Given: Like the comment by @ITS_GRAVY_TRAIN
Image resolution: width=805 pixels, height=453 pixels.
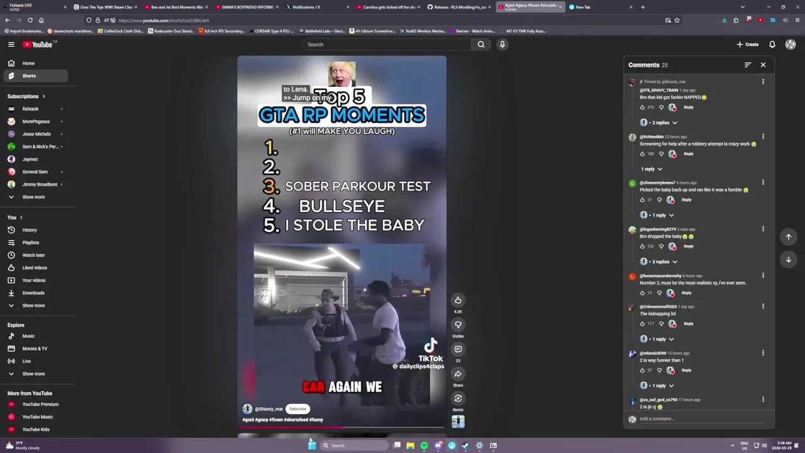Looking at the screenshot, I should 642,107.
